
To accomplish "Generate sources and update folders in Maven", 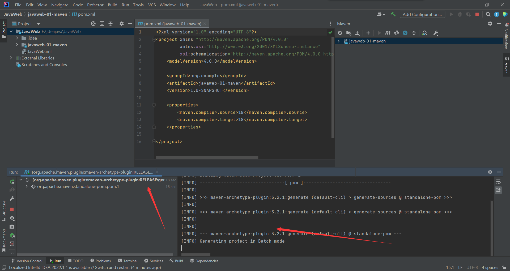I will coord(349,33).
